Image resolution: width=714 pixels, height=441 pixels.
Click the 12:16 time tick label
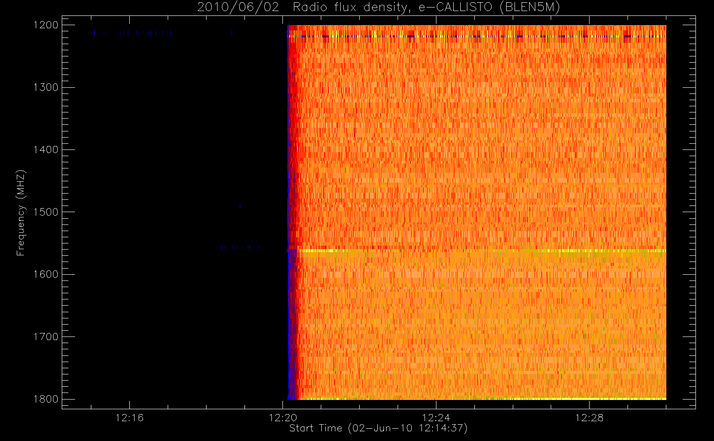pyautogui.click(x=130, y=418)
